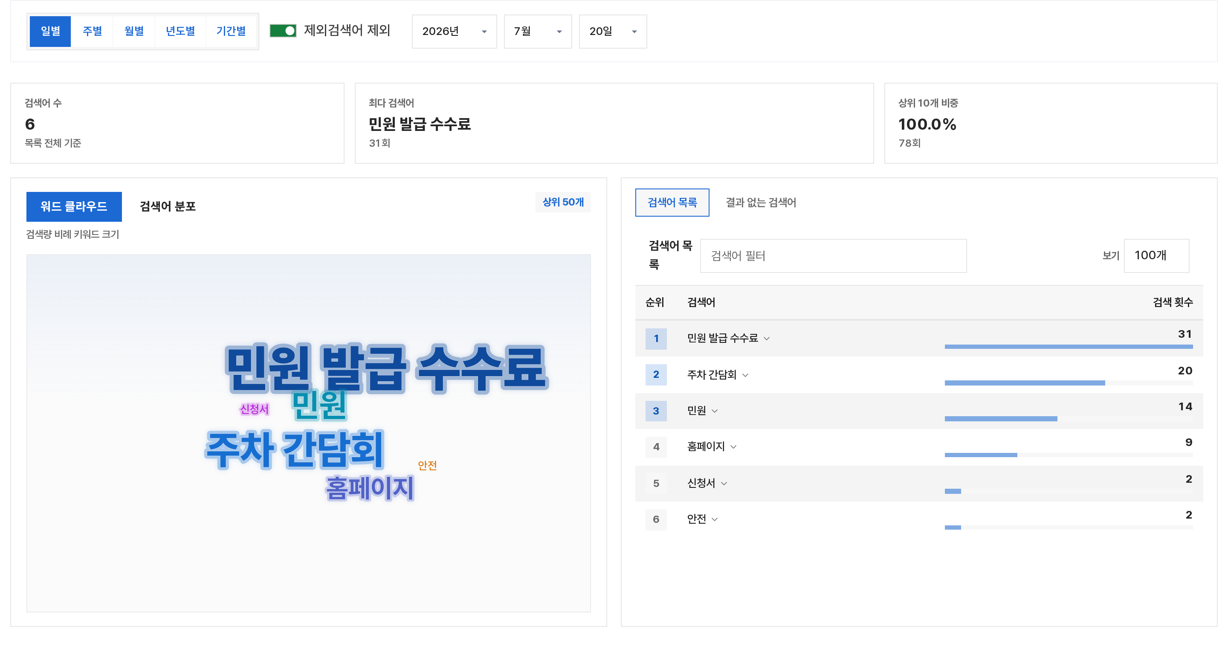Click the 검색 횟수 column header
This screenshot has width=1228, height=661.
1172,302
